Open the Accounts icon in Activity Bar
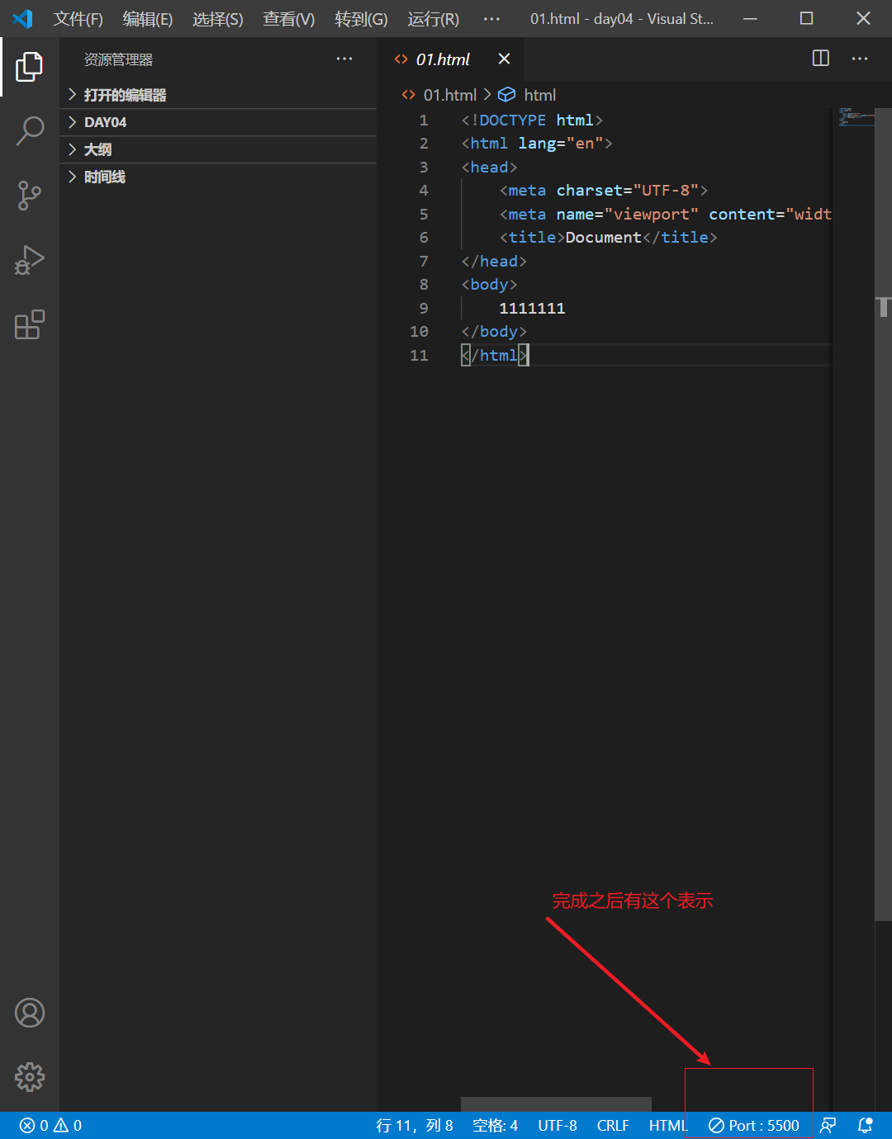Viewport: 892px width, 1139px height. click(x=30, y=1013)
